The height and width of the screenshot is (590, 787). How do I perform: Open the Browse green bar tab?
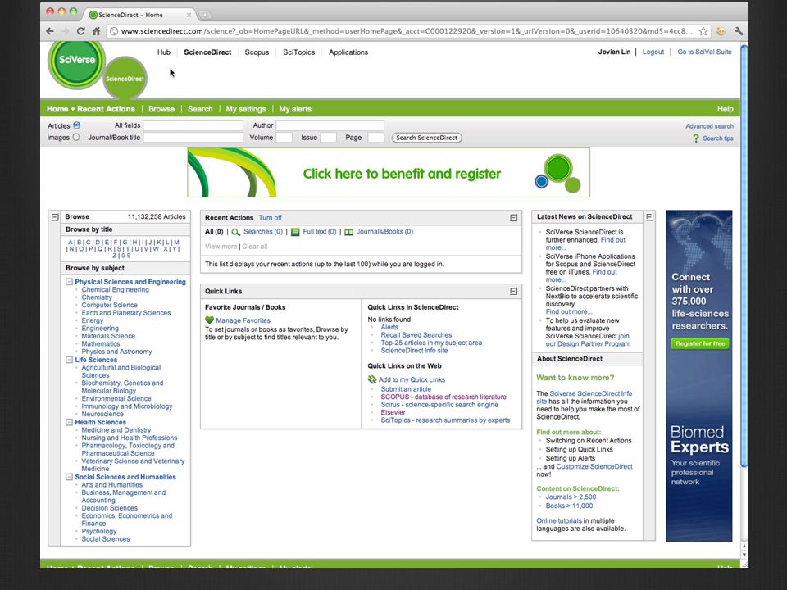pyautogui.click(x=161, y=109)
